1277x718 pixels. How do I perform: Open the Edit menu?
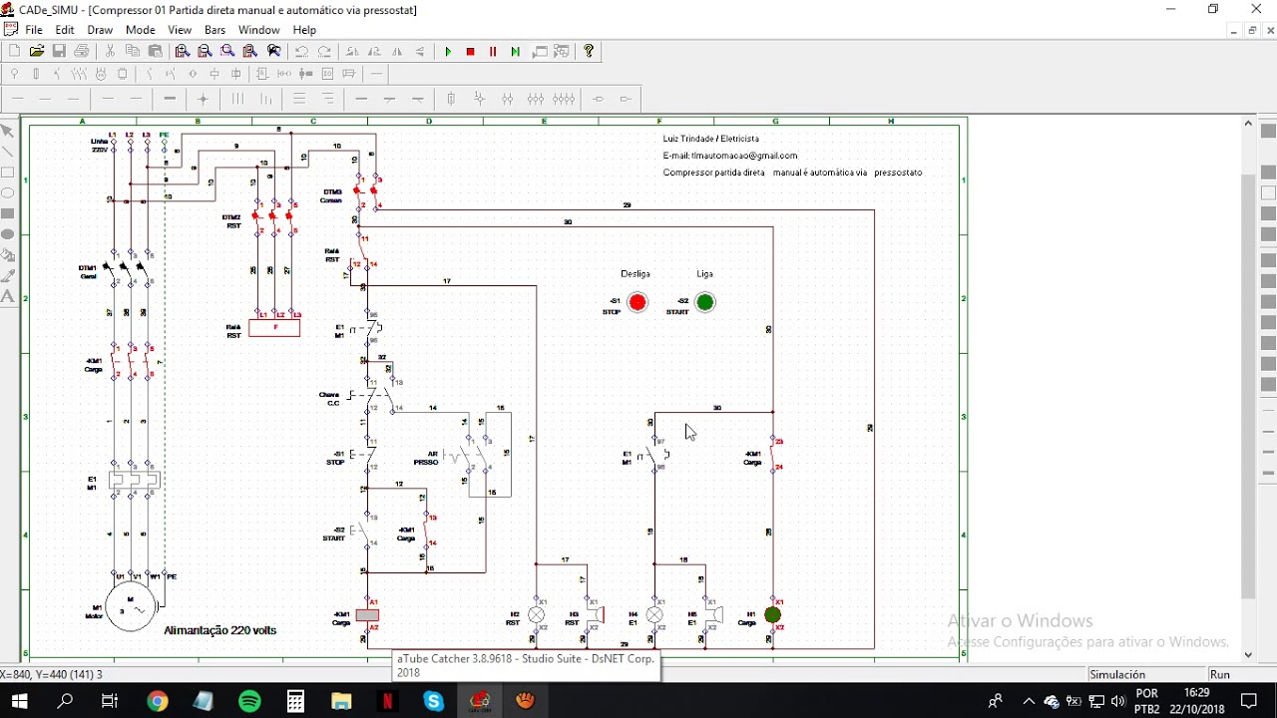[65, 30]
